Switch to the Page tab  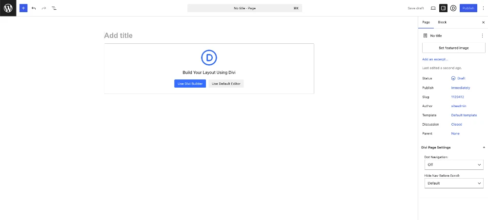click(x=426, y=22)
